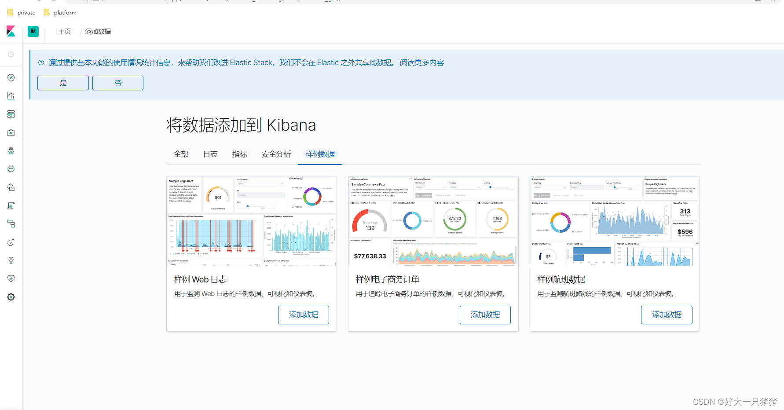Open Infrastructure from the sidebar

[11, 187]
